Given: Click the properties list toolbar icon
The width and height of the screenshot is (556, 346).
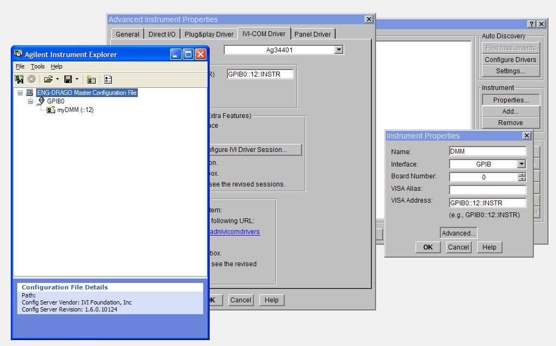Looking at the screenshot, I should point(108,79).
